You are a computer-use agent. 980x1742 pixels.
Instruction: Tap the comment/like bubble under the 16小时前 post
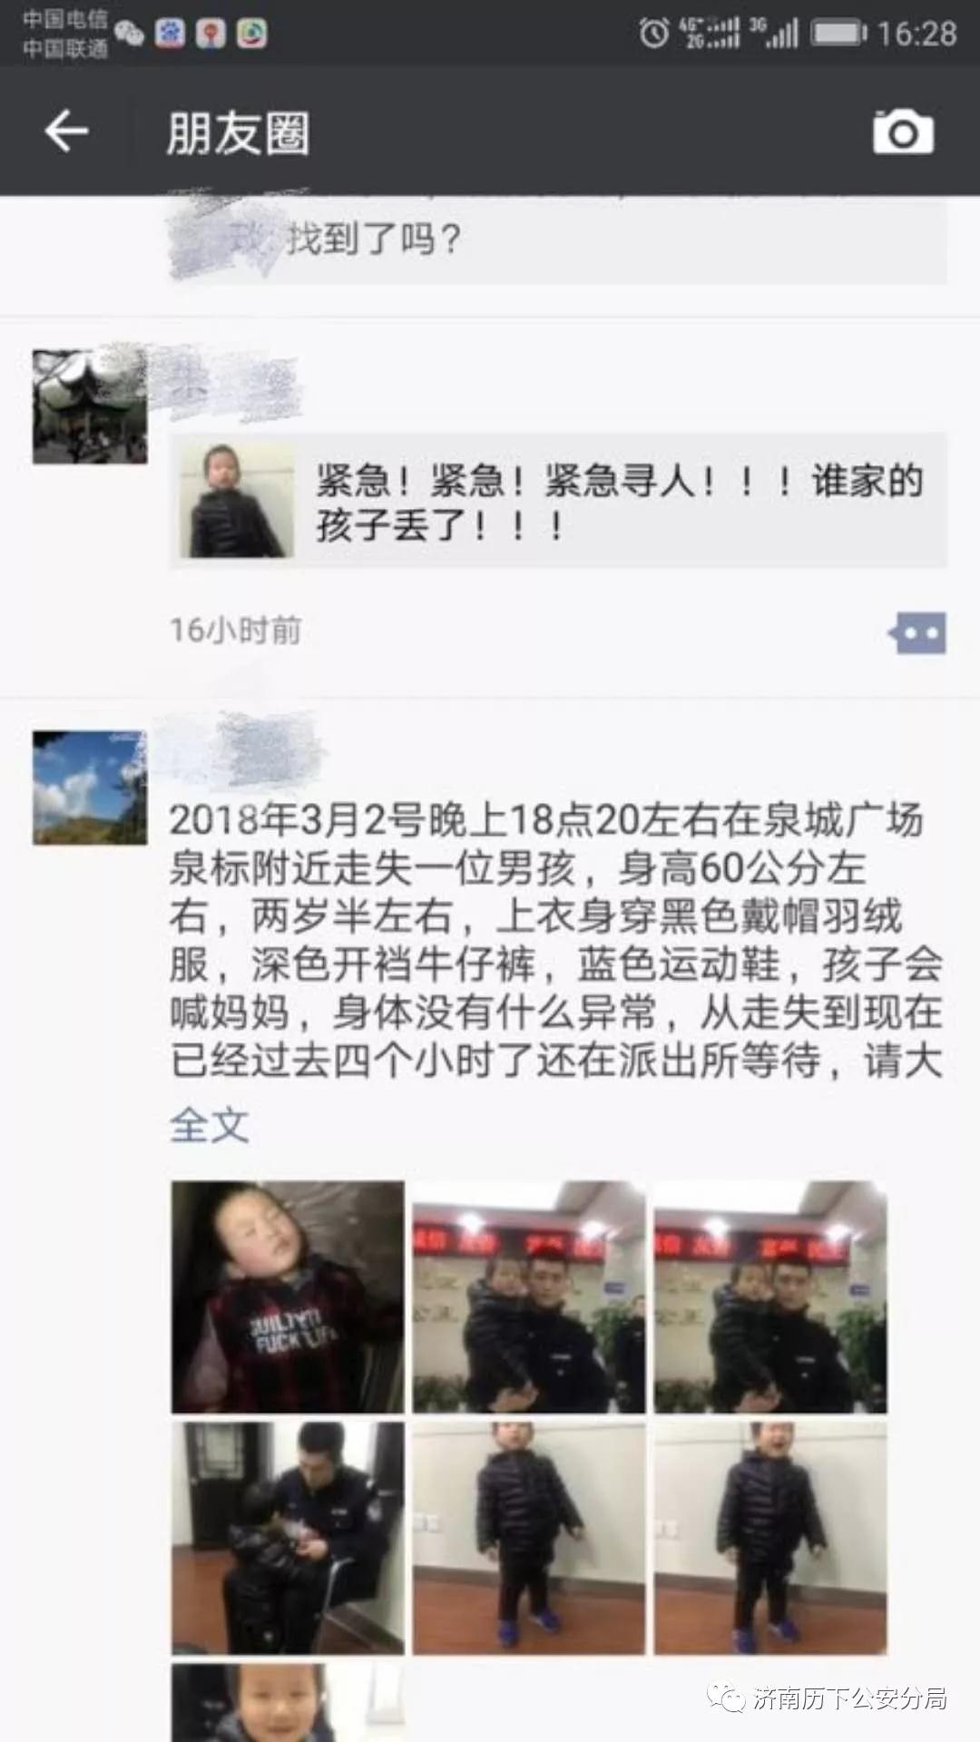[917, 632]
